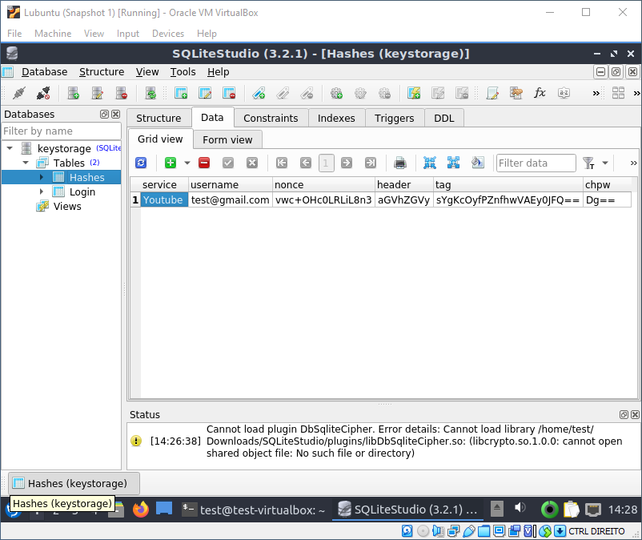Show more data toolbar items chevron

click(x=633, y=163)
